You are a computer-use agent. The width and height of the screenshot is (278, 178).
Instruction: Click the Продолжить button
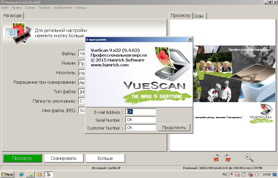[x=174, y=128]
